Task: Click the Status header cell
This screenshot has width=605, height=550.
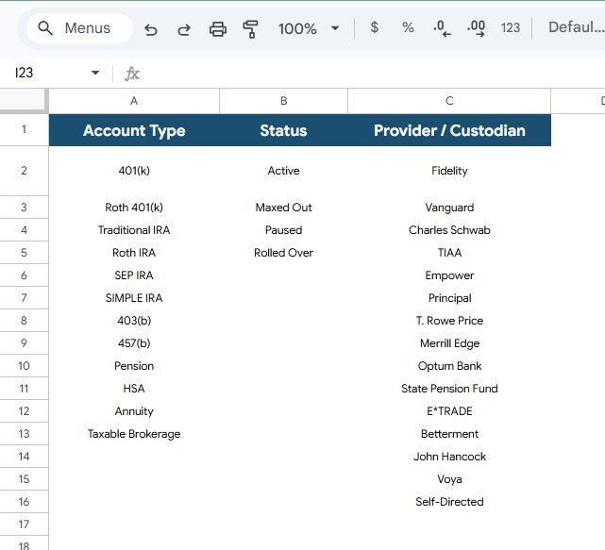Action: 283,130
